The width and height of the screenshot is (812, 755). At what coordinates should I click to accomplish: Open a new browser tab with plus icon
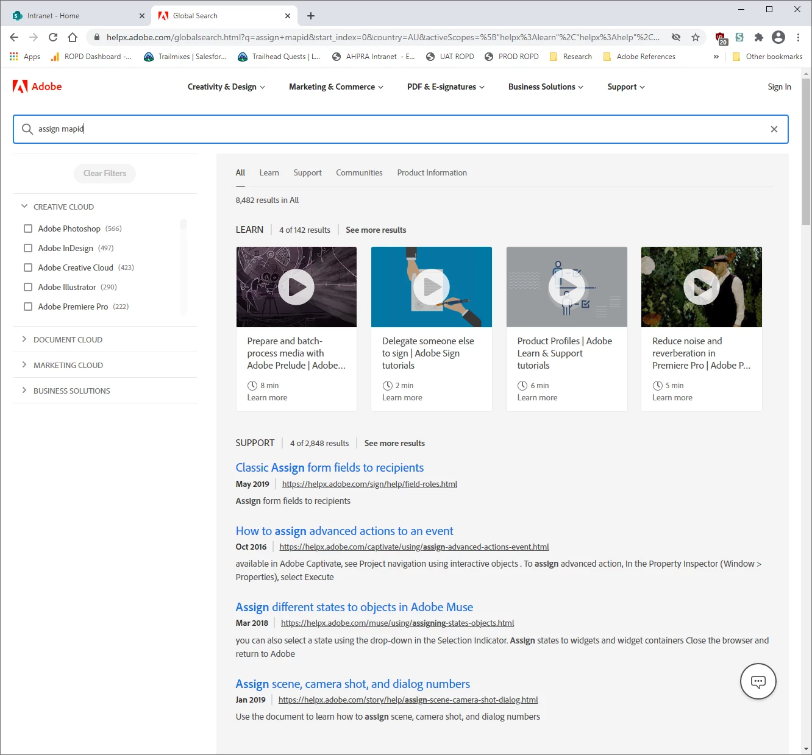coord(311,16)
